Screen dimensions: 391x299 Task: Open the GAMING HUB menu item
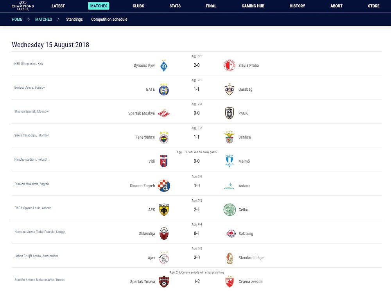click(x=253, y=6)
